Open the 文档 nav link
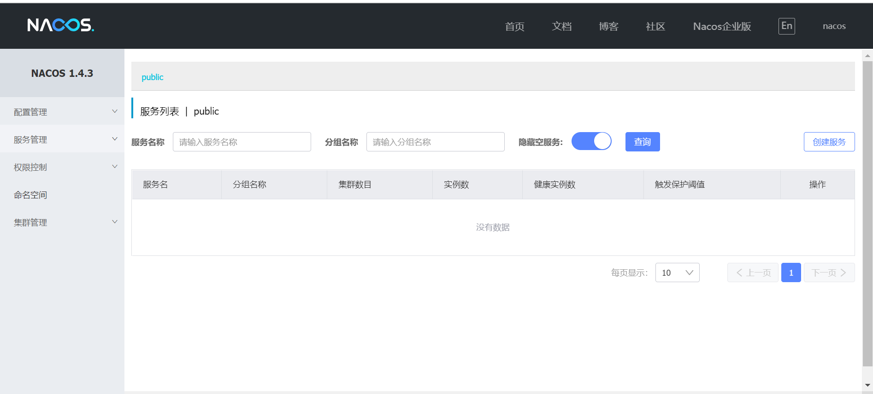This screenshot has height=394, width=873. tap(561, 27)
